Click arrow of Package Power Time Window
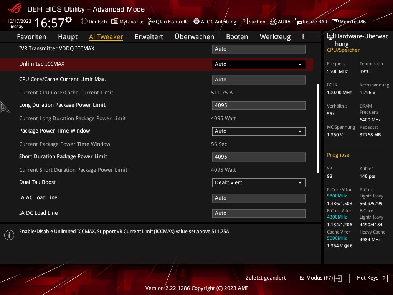Viewport: 393px width, 295px height. 300,131
